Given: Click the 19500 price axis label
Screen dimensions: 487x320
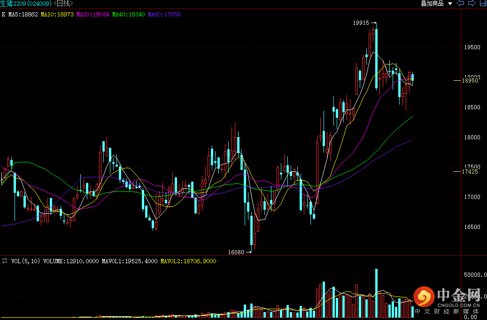Looking at the screenshot, I should pyautogui.click(x=472, y=47).
